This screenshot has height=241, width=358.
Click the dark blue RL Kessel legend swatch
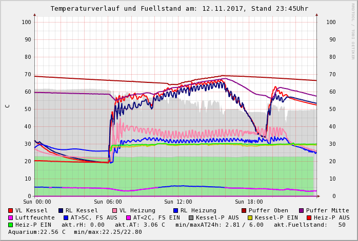(x=61, y=210)
